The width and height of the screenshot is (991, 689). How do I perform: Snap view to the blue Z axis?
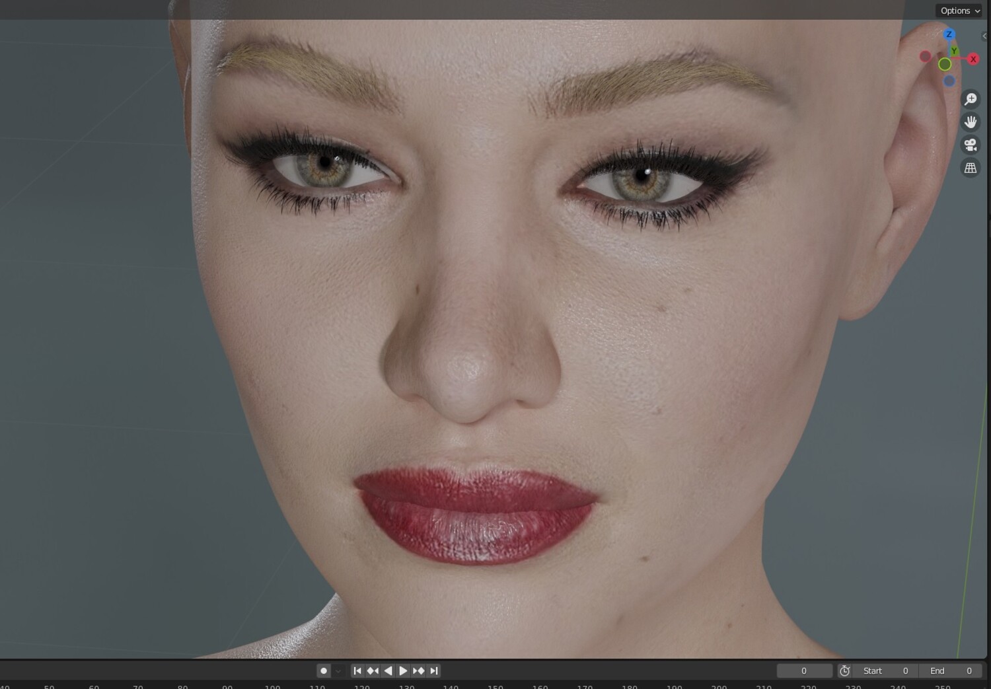pyautogui.click(x=949, y=34)
